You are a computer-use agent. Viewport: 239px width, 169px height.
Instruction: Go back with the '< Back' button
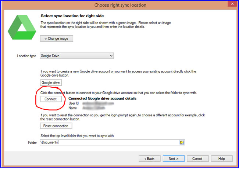[x=150, y=159]
